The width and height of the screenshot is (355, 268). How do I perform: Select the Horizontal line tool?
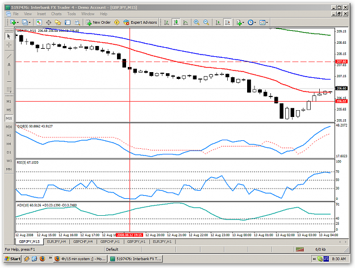pos(9,81)
